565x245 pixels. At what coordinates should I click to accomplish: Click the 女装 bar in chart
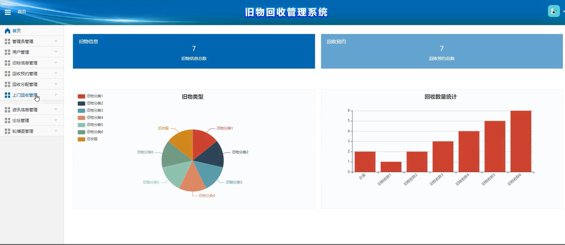click(365, 162)
